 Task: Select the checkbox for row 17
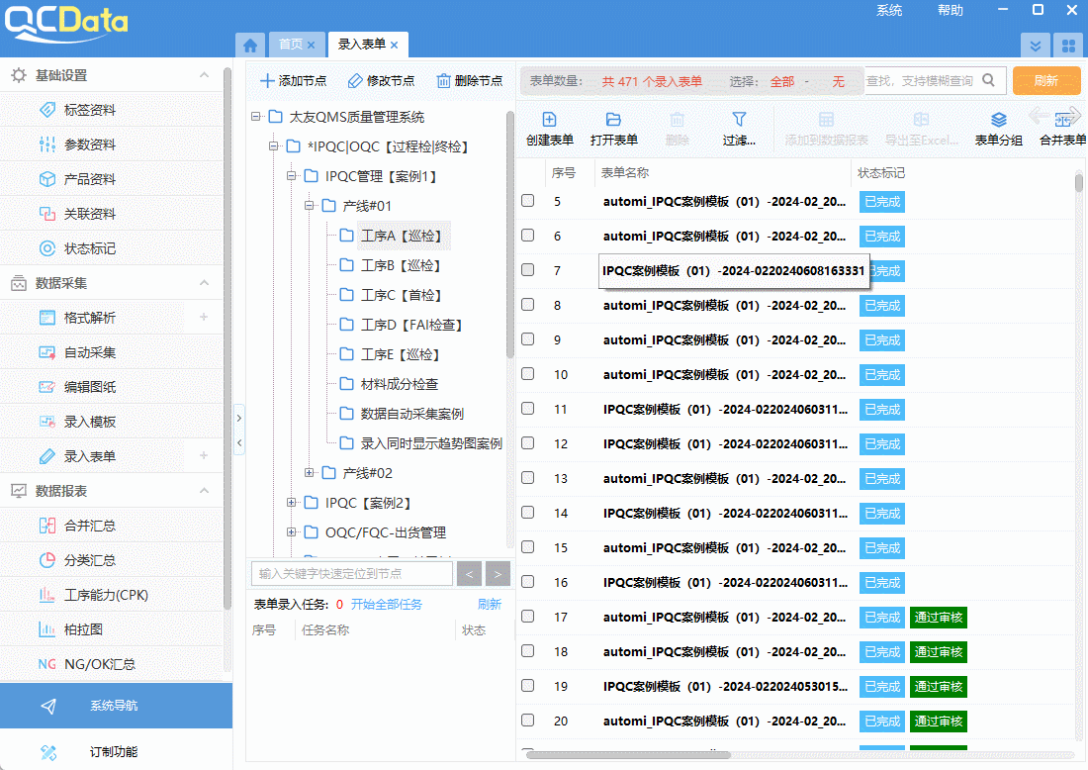coord(528,617)
